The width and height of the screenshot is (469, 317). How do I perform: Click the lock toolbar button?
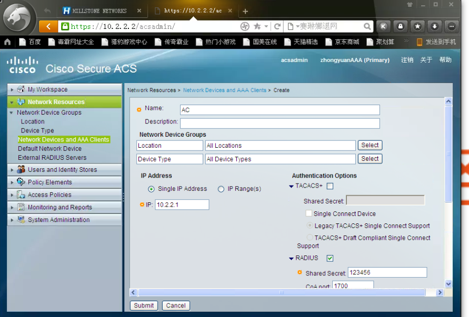(x=400, y=26)
